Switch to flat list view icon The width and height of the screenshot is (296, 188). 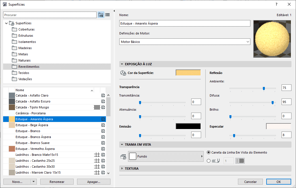tap(107, 15)
